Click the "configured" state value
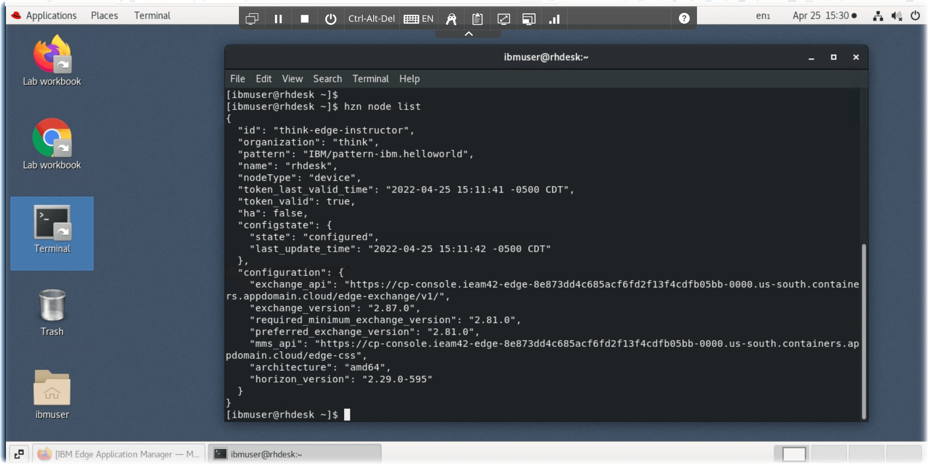The height and width of the screenshot is (464, 928). [x=338, y=237]
